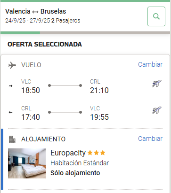Viewport: 171px width, 193px height.
Task: Select the 17:40 CRL return departure
Action: click(31, 117)
